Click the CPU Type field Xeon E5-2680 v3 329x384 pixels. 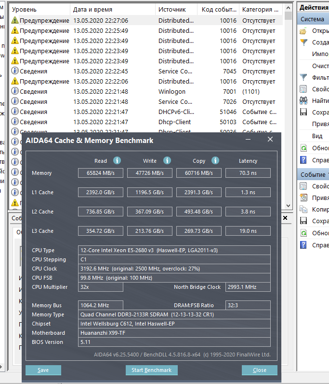pyautogui.click(x=174, y=250)
